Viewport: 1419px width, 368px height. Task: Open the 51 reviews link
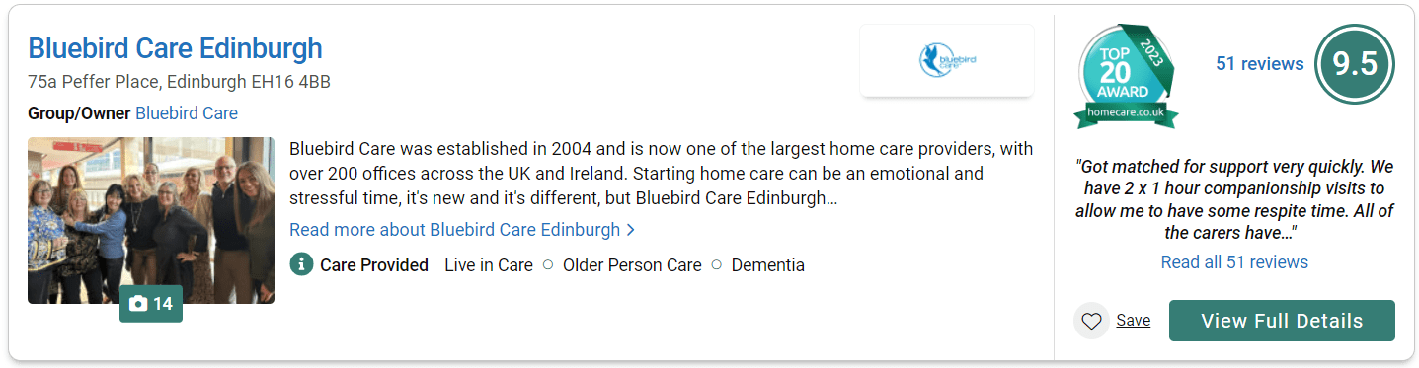tap(1260, 63)
